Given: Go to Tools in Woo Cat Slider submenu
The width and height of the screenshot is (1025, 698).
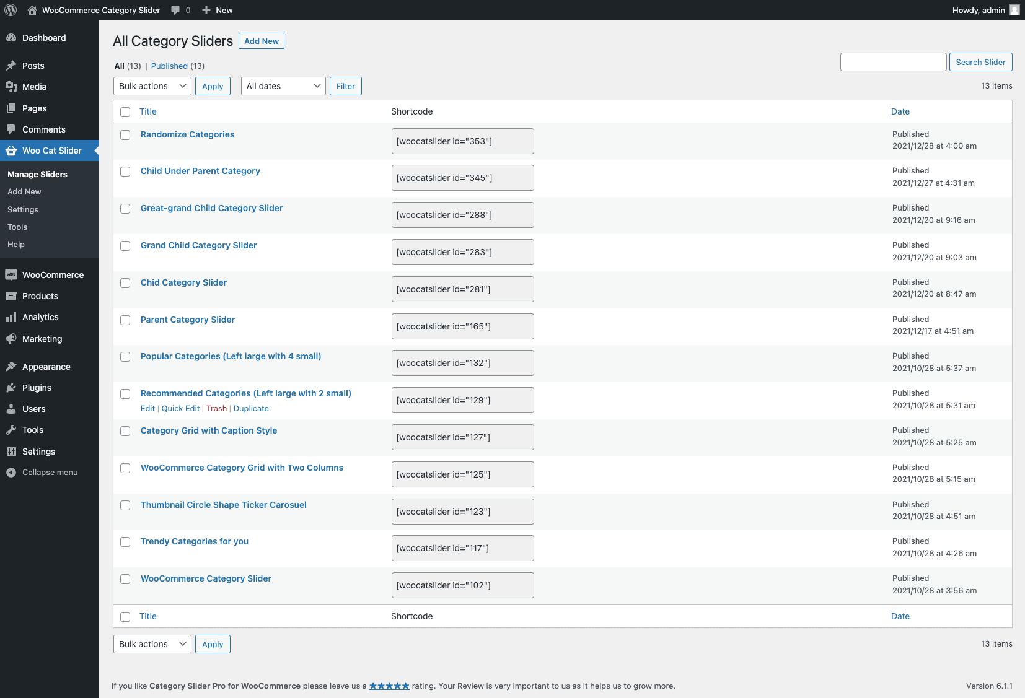Looking at the screenshot, I should click(x=17, y=227).
